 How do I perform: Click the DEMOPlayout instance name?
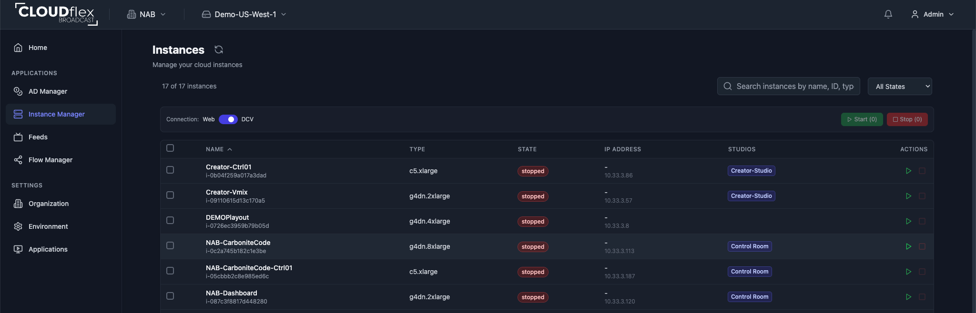(227, 217)
